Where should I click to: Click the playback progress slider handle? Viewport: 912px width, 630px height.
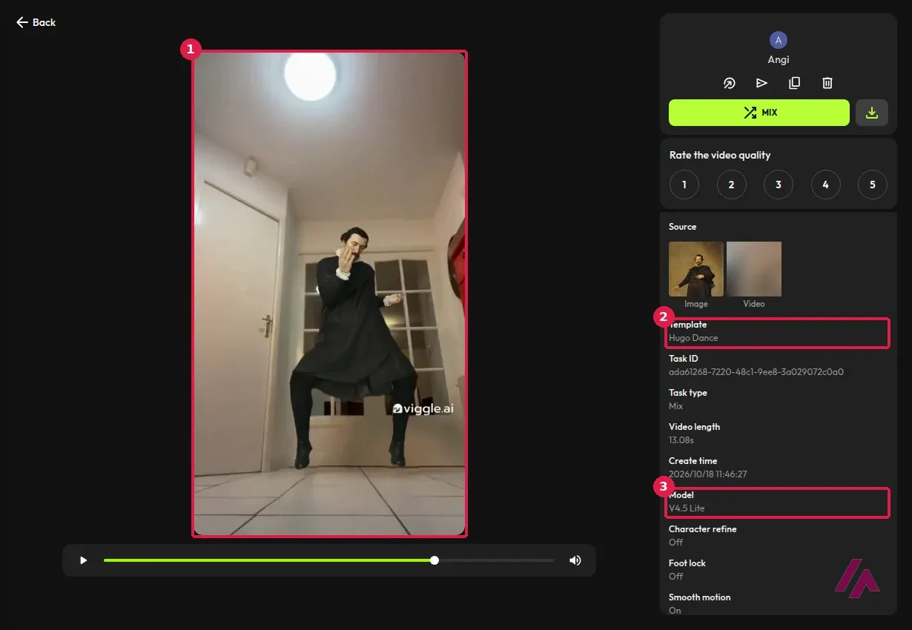pyautogui.click(x=434, y=560)
